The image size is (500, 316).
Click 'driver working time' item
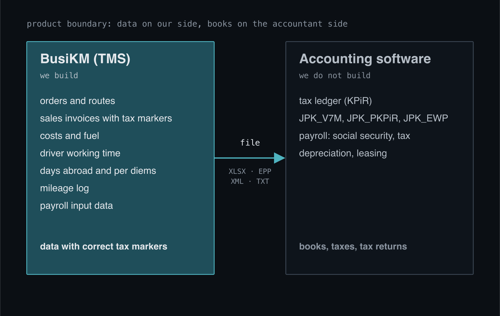point(80,153)
